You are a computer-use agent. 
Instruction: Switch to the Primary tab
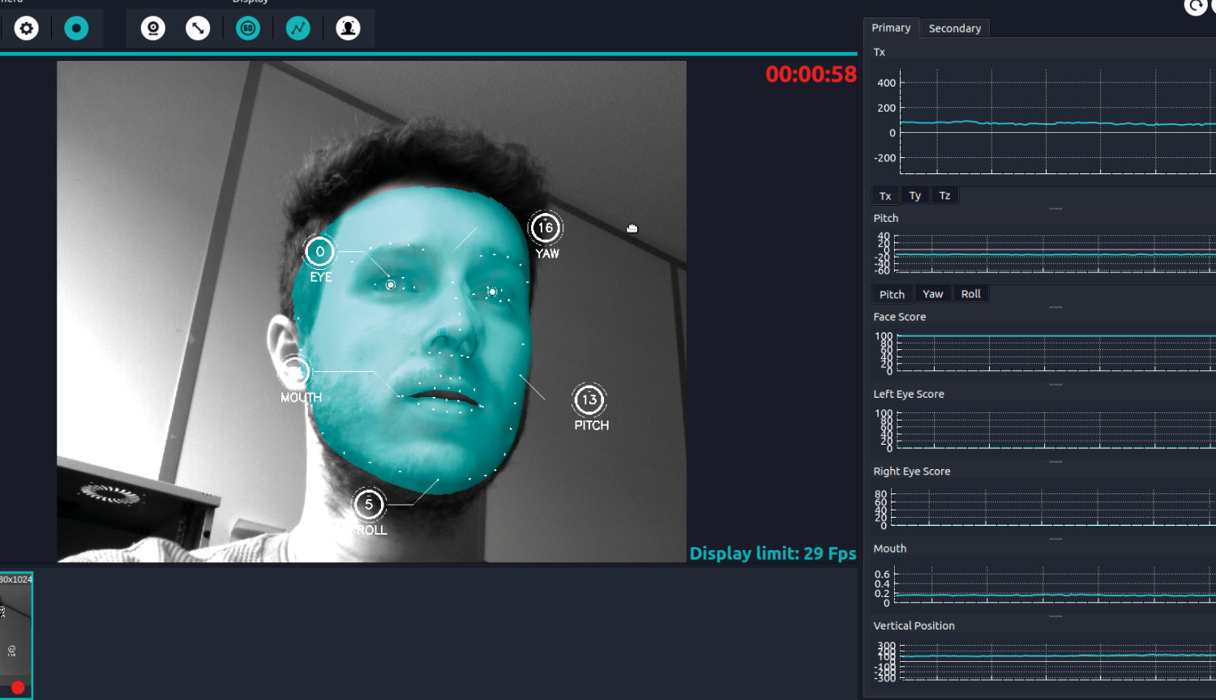[891, 28]
